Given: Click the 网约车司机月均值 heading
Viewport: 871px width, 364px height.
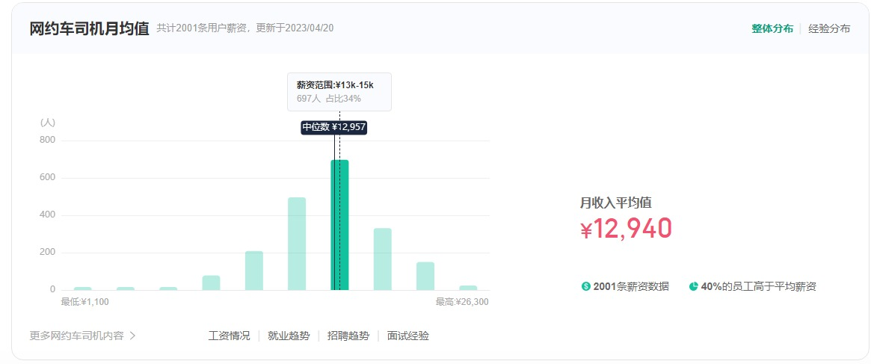Looking at the screenshot, I should [x=89, y=28].
